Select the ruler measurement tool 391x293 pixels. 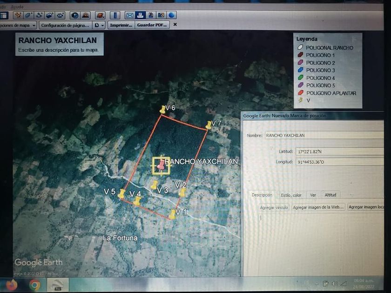116,15
